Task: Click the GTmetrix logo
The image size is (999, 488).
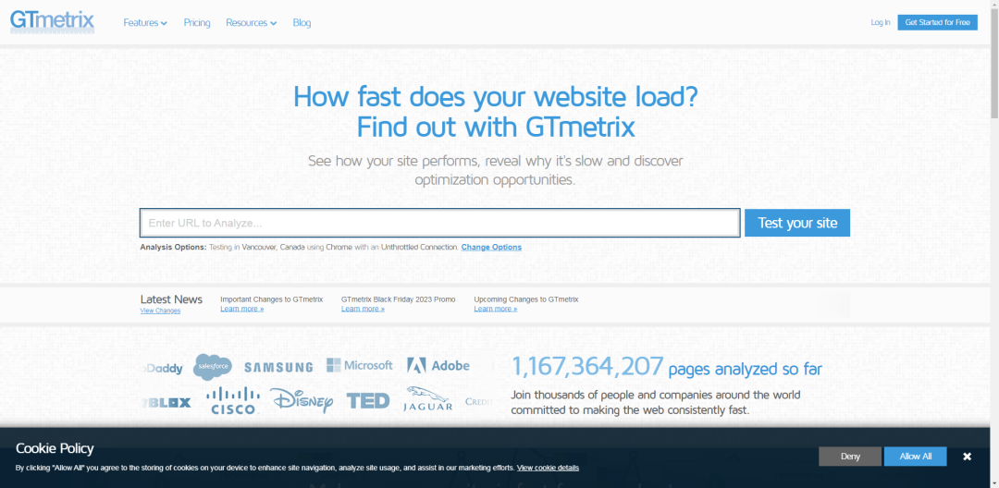Action: coord(52,21)
